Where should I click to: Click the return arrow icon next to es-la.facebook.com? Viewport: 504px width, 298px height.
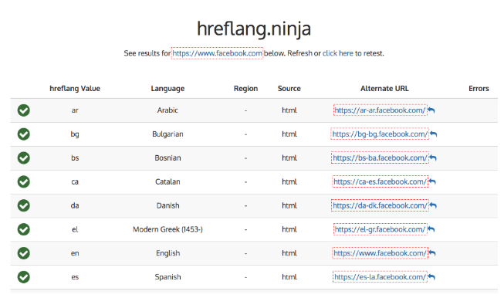[x=431, y=277]
